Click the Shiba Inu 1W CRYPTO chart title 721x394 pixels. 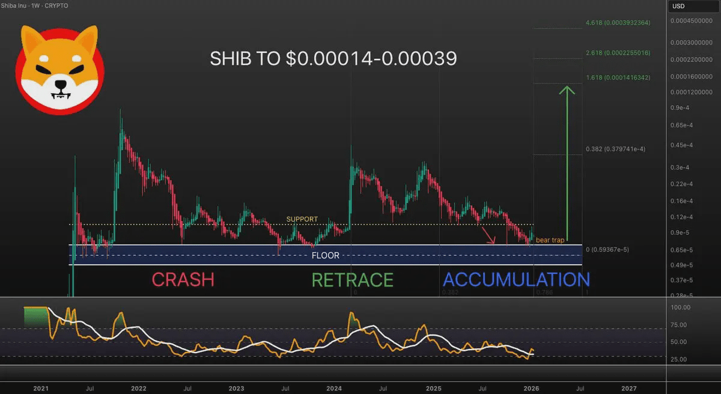pos(34,5)
